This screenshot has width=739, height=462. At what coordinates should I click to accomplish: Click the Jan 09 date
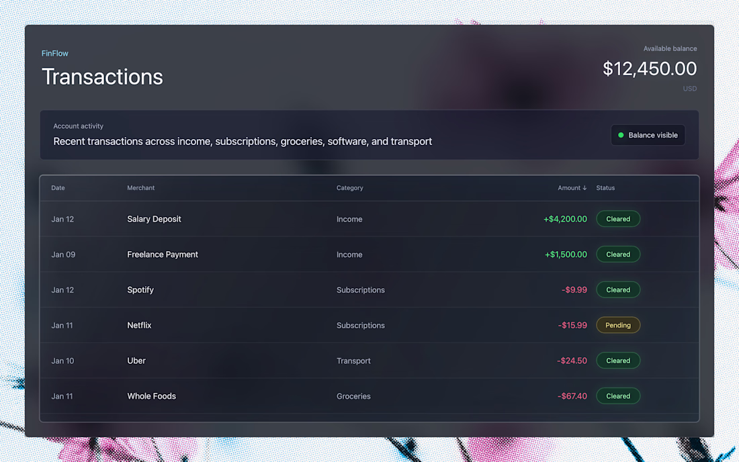63,255
